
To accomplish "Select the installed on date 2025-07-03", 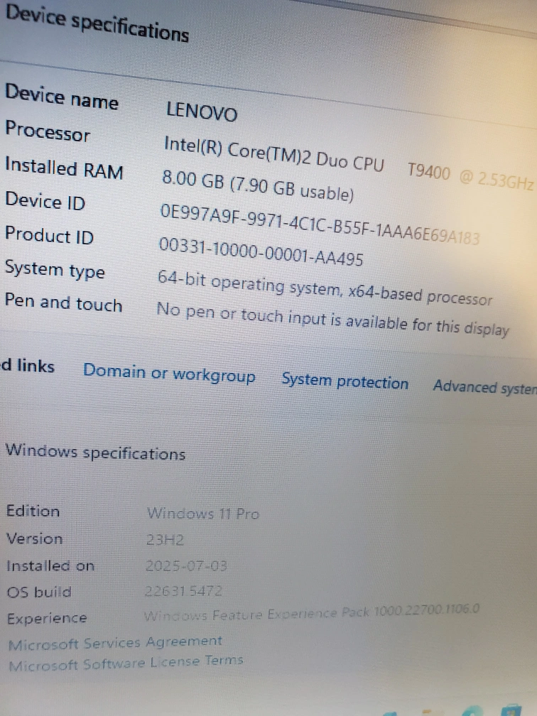I will [186, 565].
